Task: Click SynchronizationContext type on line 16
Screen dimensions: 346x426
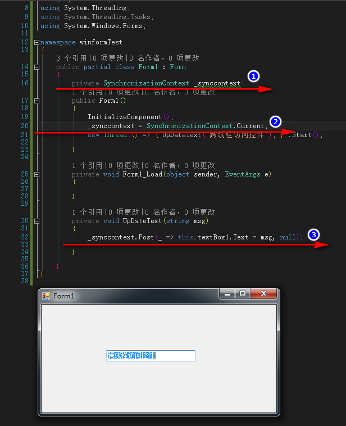Action: click(x=146, y=83)
